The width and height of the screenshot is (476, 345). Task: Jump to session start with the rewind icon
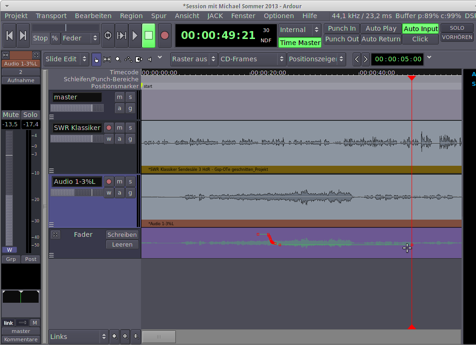[10, 36]
